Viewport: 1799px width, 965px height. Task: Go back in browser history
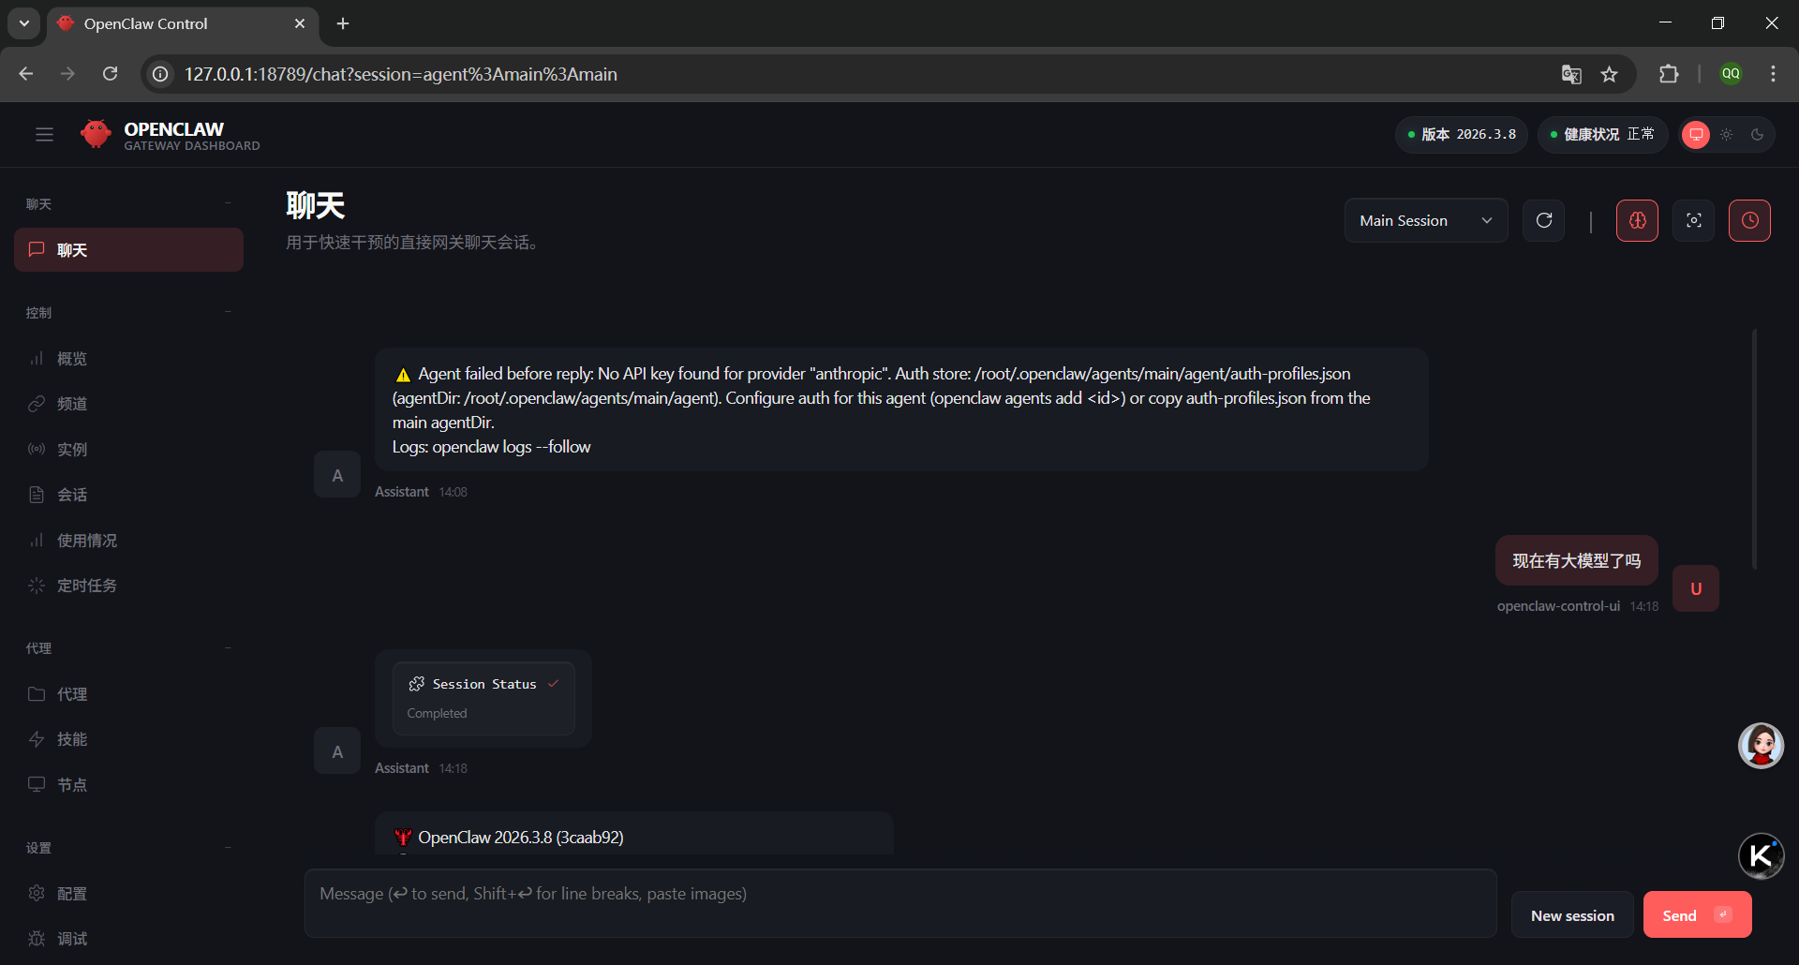point(26,74)
